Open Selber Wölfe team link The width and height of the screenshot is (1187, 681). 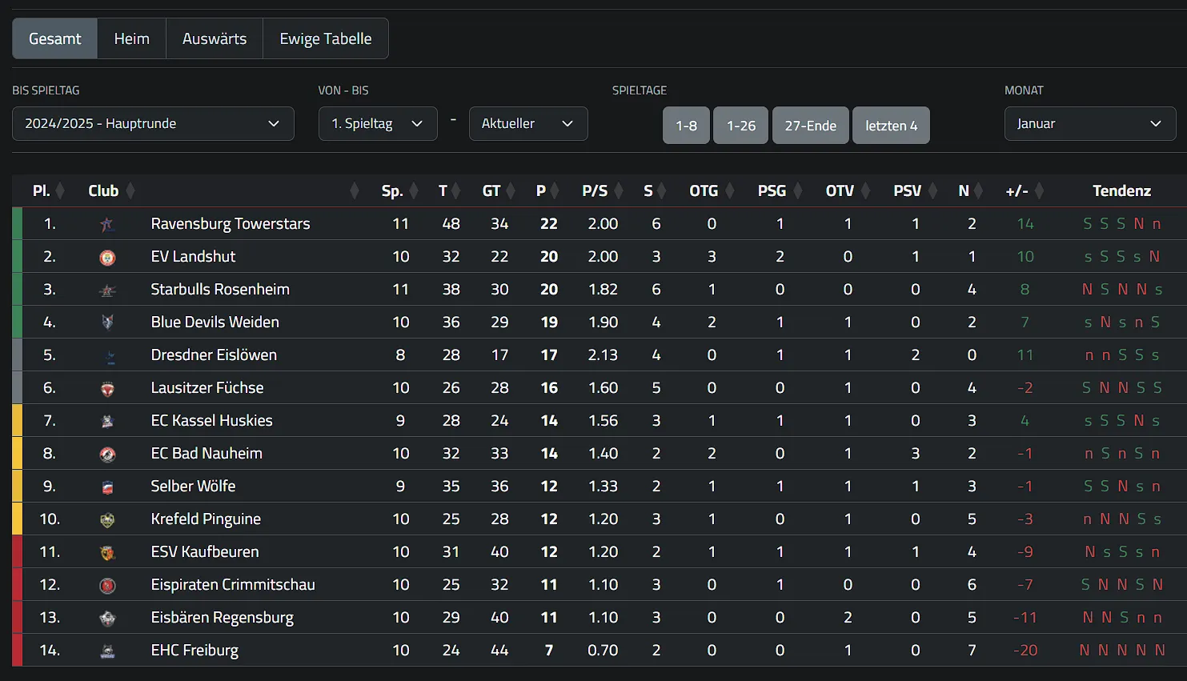pyautogui.click(x=193, y=487)
